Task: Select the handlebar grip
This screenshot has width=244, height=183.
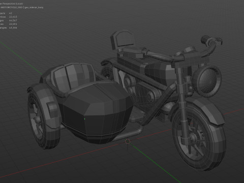Action: point(205,40)
